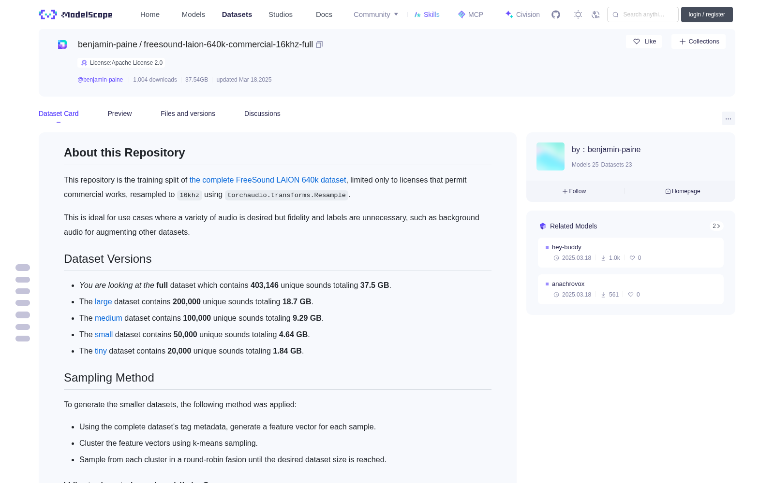This screenshot has height=483, width=774.
Task: Click the Skills sparkle icon
Action: [x=417, y=14]
